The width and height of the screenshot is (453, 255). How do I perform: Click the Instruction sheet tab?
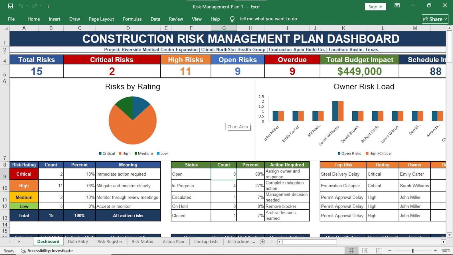238,242
